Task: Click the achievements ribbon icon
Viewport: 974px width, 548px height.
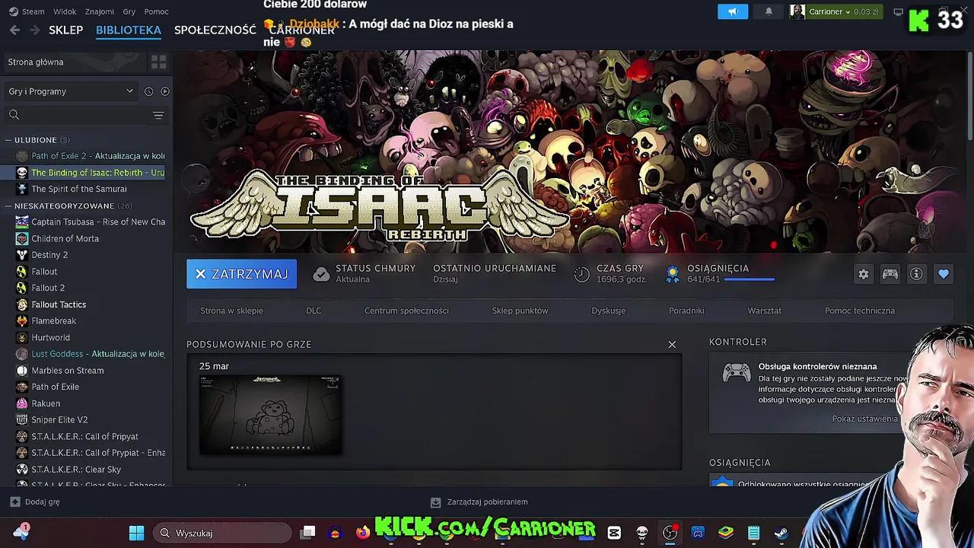Action: click(673, 274)
